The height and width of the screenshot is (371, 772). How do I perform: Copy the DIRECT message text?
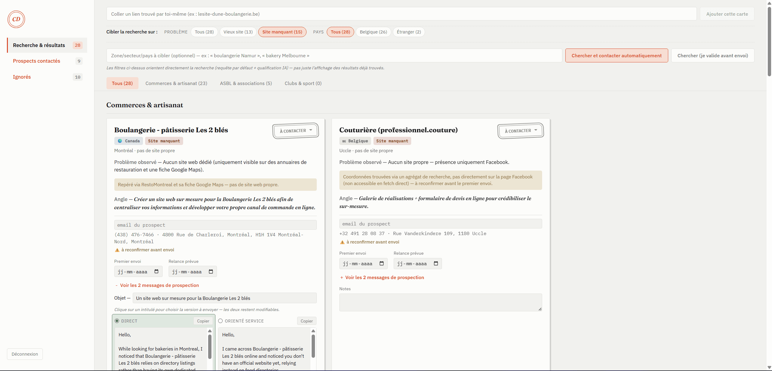pyautogui.click(x=203, y=321)
